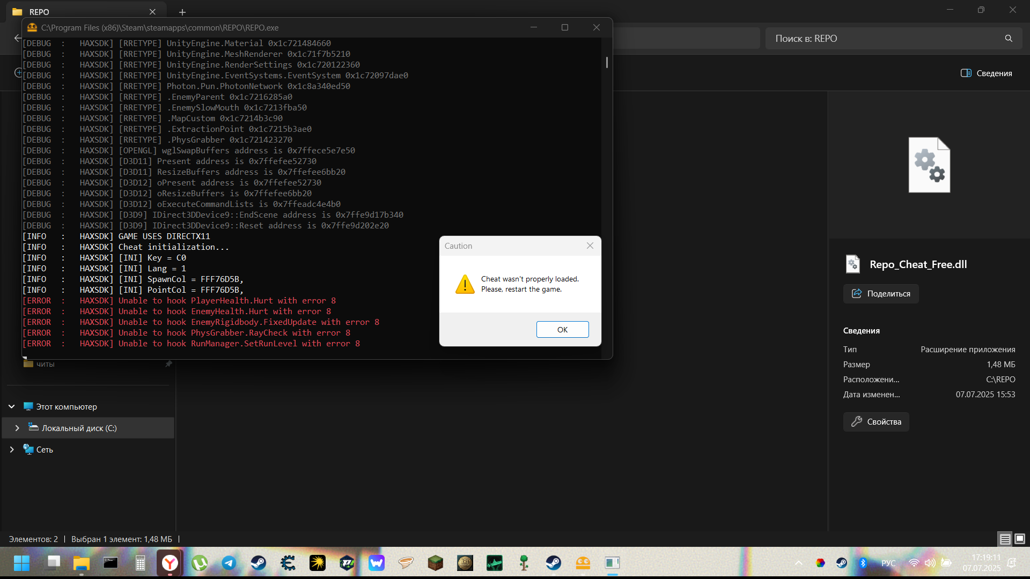
Task: Select 'Локальный диск (C:)' in navigation pane
Action: tap(79, 428)
